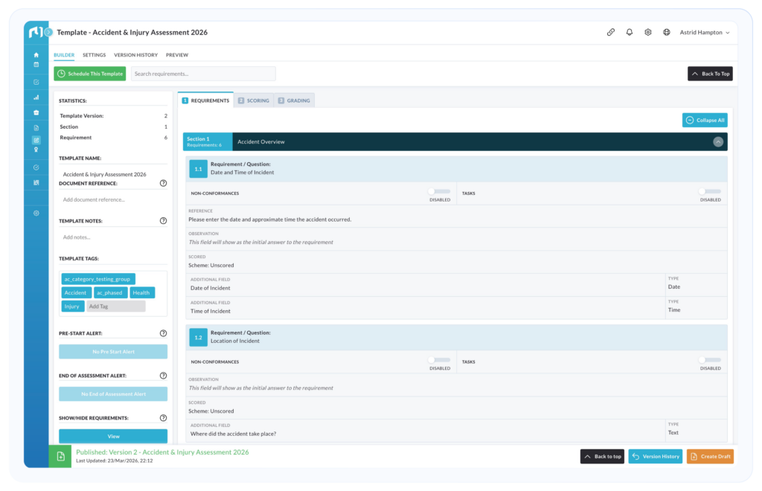Select the Requirements step tab
762x491 pixels.
tap(205, 100)
